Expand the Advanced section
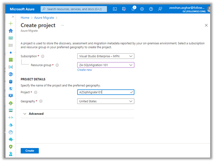Viewport: 215px width, 162px height. tap(78, 114)
